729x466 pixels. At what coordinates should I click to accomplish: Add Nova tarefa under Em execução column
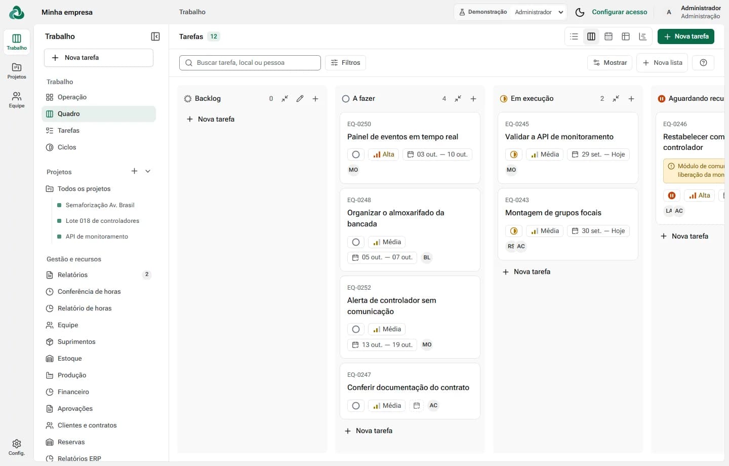pyautogui.click(x=526, y=272)
